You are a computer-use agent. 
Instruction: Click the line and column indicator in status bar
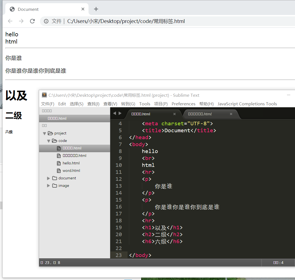(x=50, y=262)
